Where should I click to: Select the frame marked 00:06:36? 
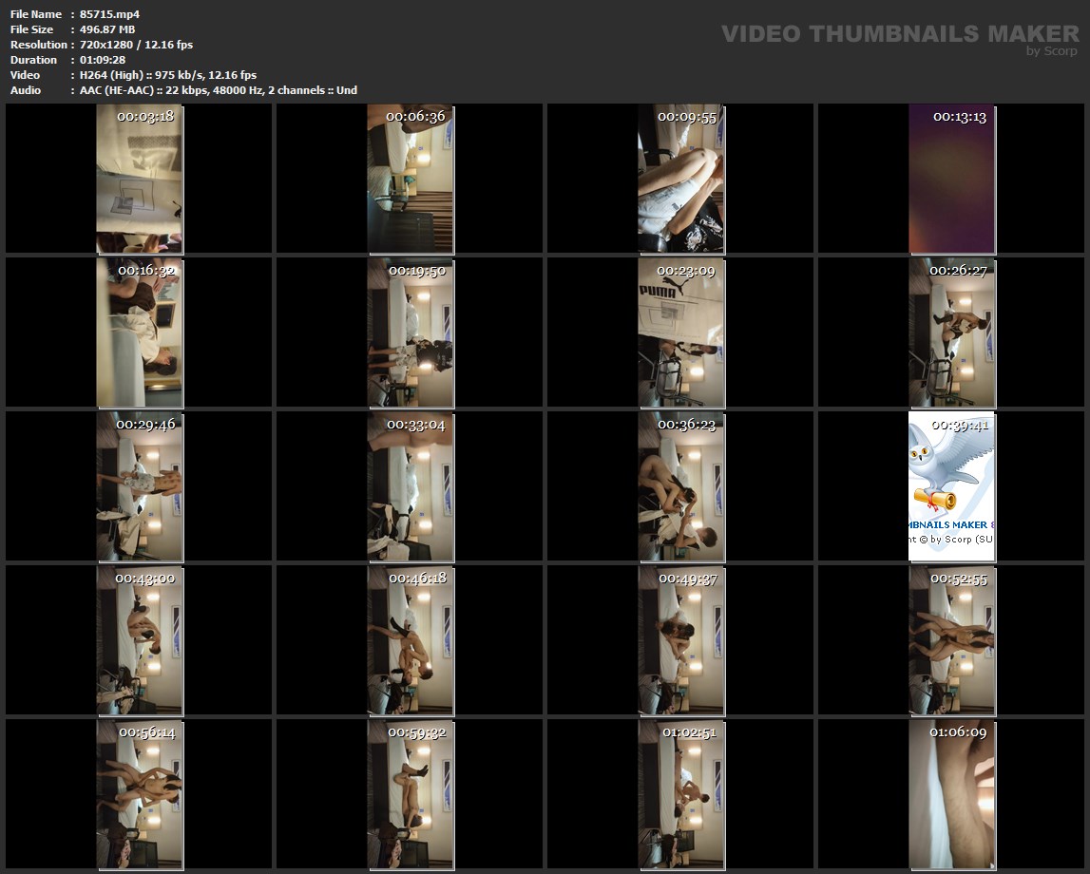coord(410,179)
